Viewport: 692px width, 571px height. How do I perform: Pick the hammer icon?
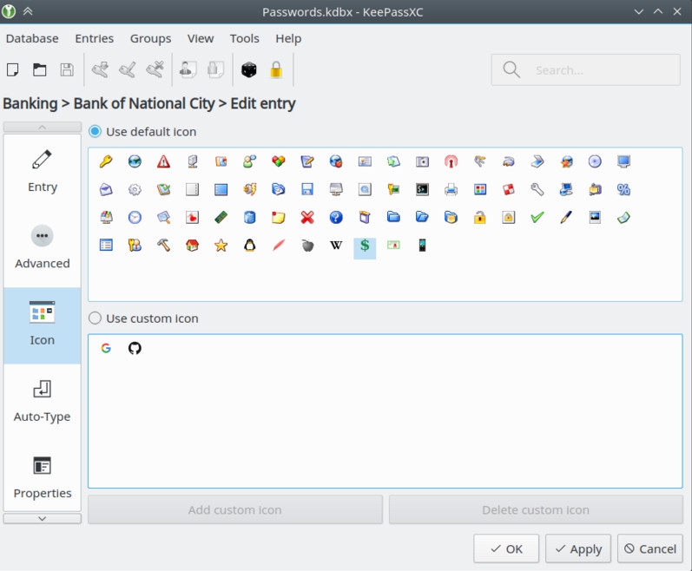tap(163, 246)
